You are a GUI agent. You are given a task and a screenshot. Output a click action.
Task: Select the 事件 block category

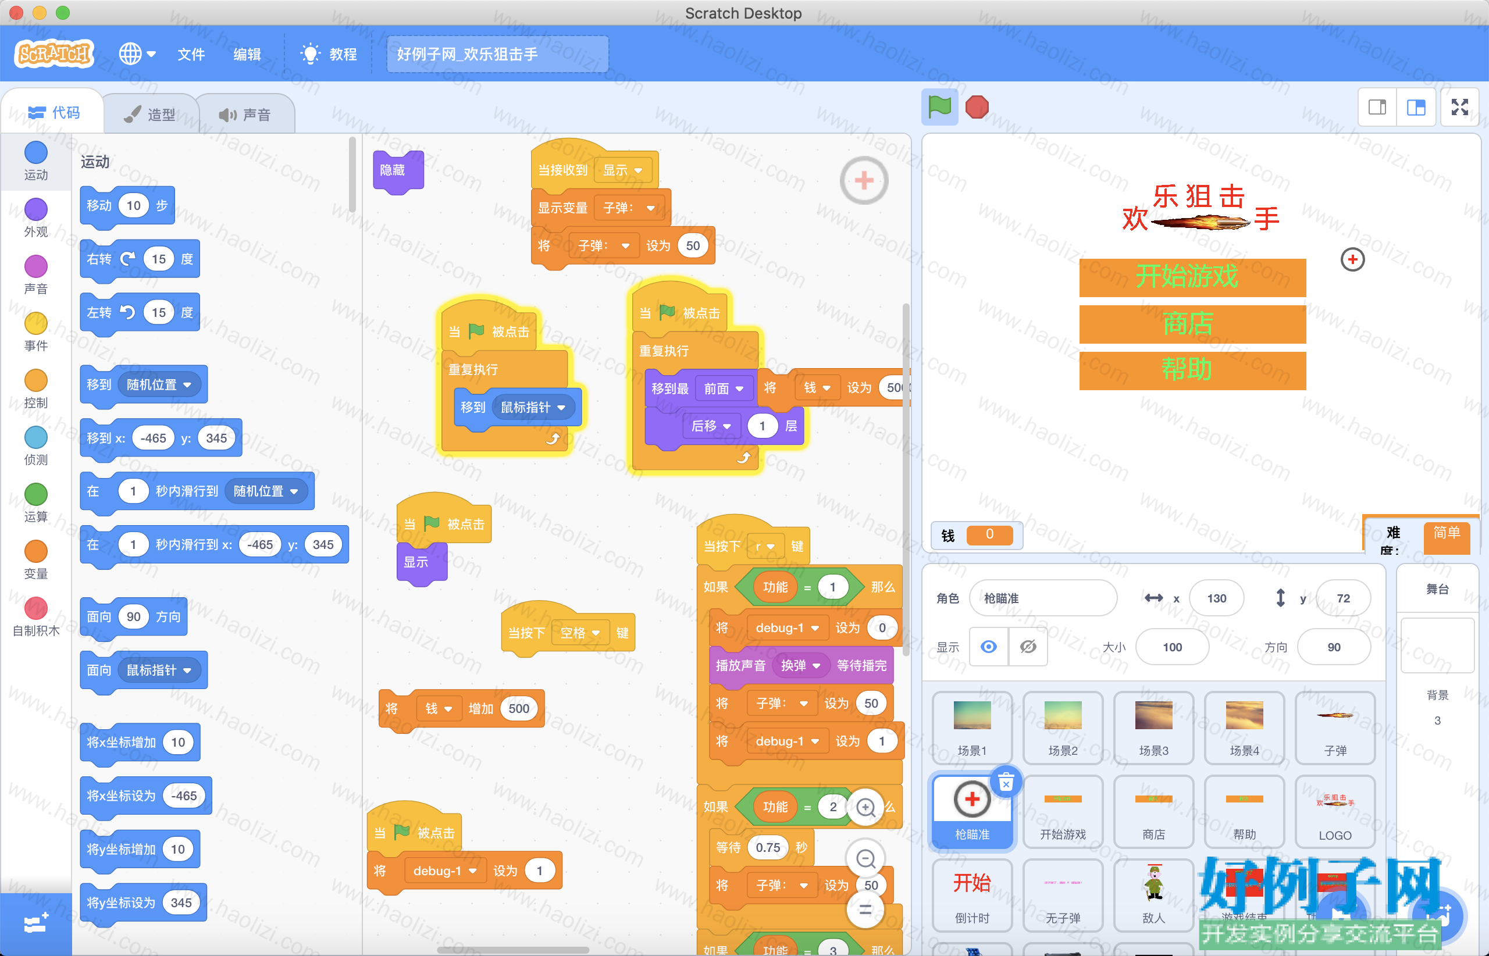click(36, 332)
